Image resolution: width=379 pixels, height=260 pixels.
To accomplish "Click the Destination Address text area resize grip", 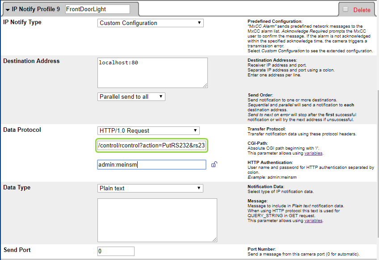I will (205, 85).
